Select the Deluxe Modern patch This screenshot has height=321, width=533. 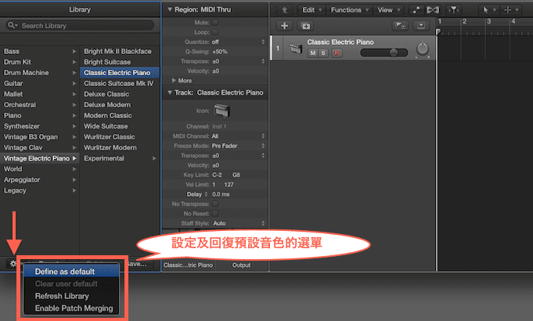(120, 105)
